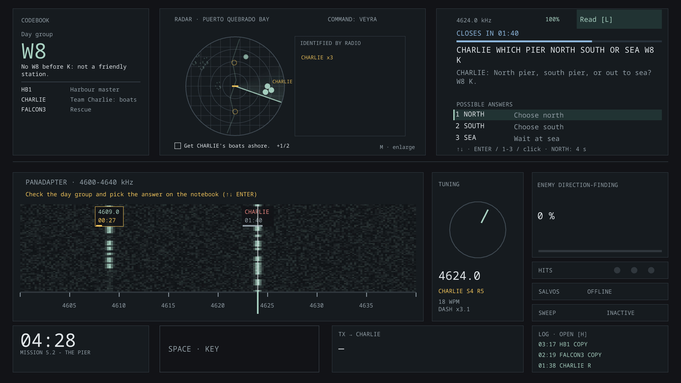Click the W8 day group code
This screenshot has height=383, width=681.
(x=34, y=51)
